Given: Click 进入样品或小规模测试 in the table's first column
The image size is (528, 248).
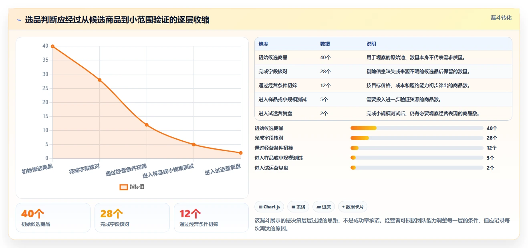Looking at the screenshot, I should pyautogui.click(x=282, y=99).
